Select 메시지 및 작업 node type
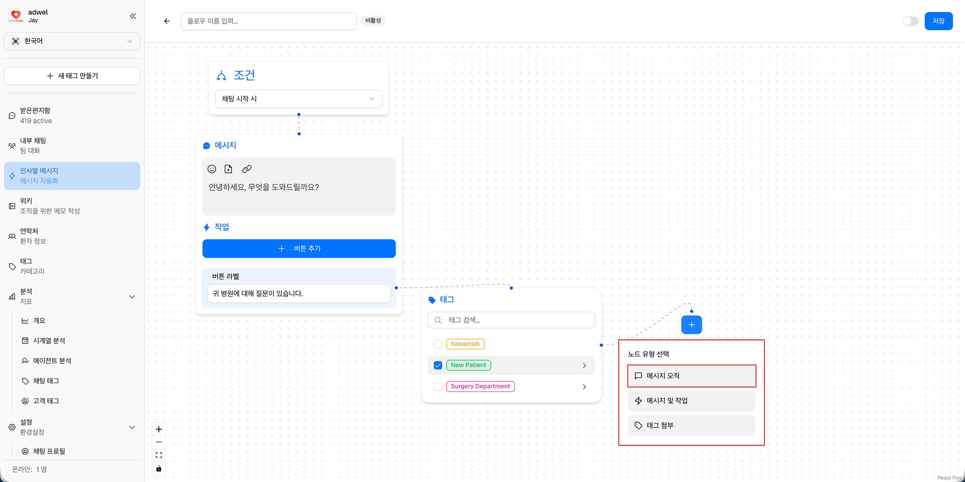 click(x=691, y=401)
